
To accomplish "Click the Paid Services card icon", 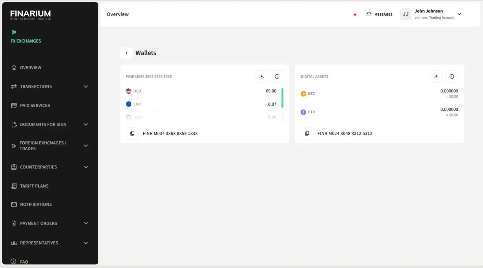I will tap(14, 106).
